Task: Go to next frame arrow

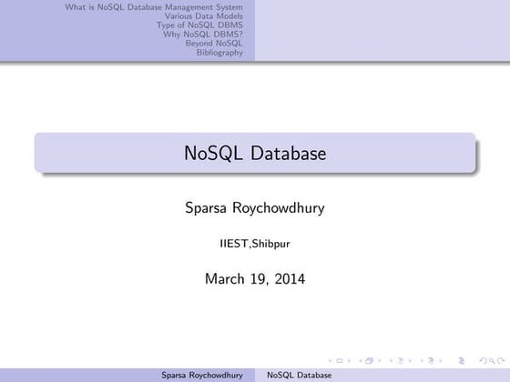Action: [379, 360]
